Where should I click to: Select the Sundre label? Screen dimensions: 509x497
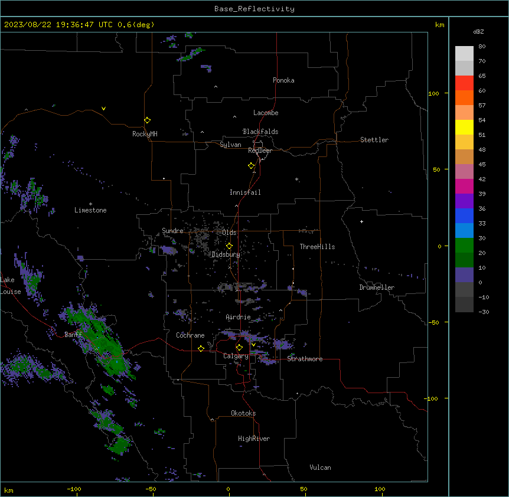pyautogui.click(x=172, y=231)
